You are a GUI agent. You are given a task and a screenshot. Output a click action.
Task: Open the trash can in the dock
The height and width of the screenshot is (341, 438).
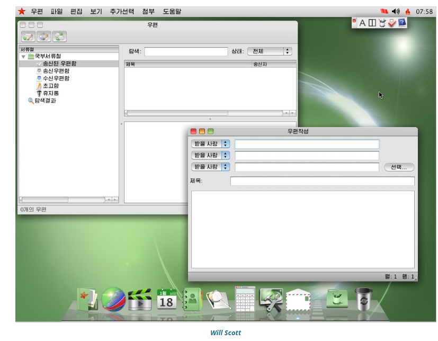(364, 299)
